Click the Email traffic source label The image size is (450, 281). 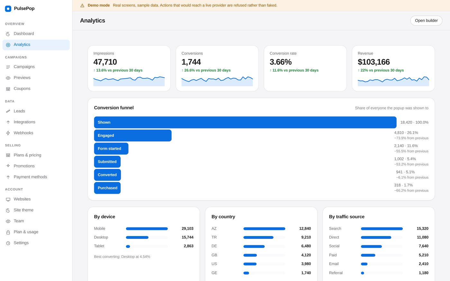(x=334, y=264)
